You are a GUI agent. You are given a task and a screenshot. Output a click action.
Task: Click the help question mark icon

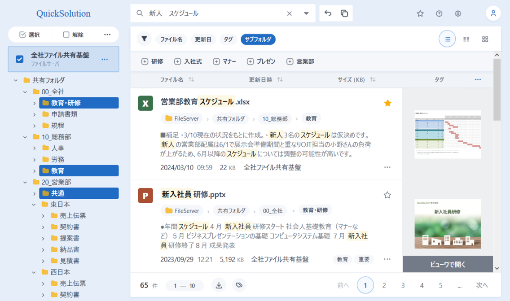[x=439, y=13]
